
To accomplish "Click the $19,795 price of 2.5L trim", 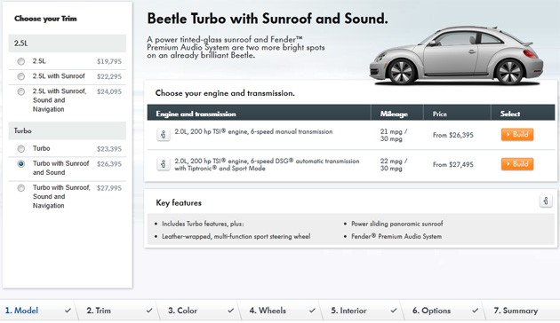I will point(109,61).
